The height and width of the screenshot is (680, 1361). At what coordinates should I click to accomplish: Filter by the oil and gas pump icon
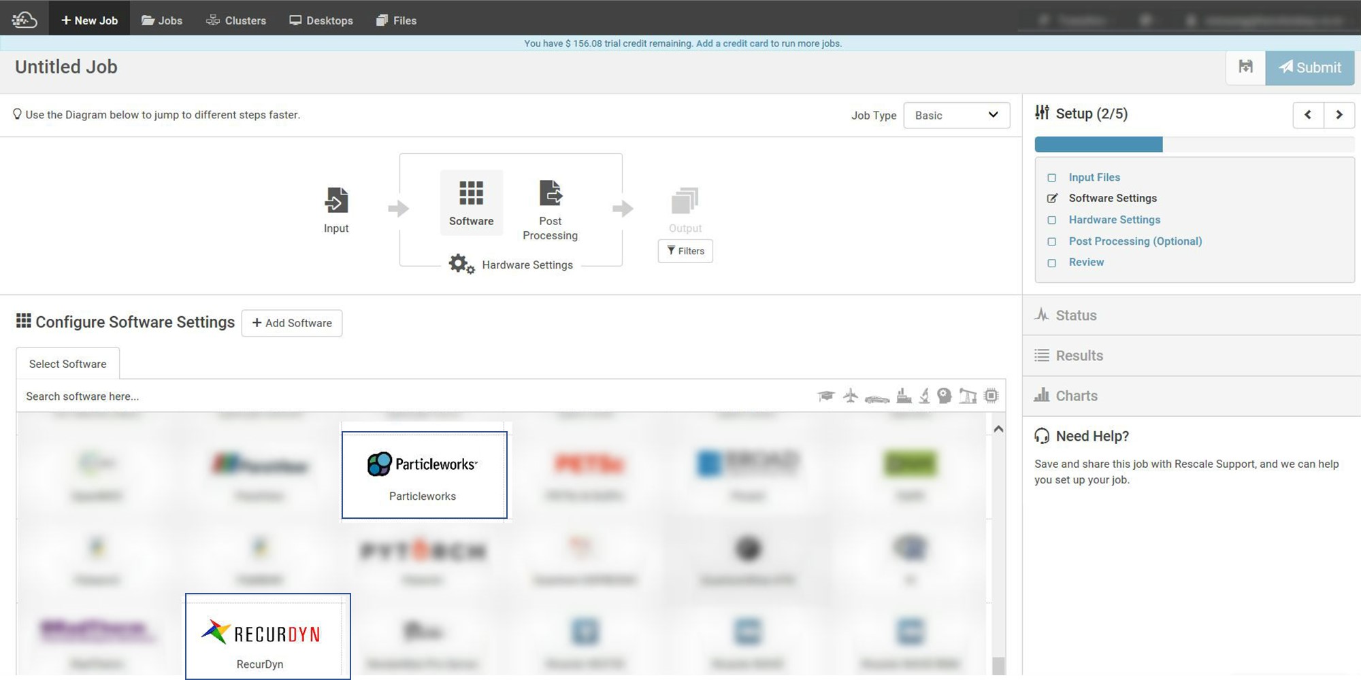click(x=967, y=395)
